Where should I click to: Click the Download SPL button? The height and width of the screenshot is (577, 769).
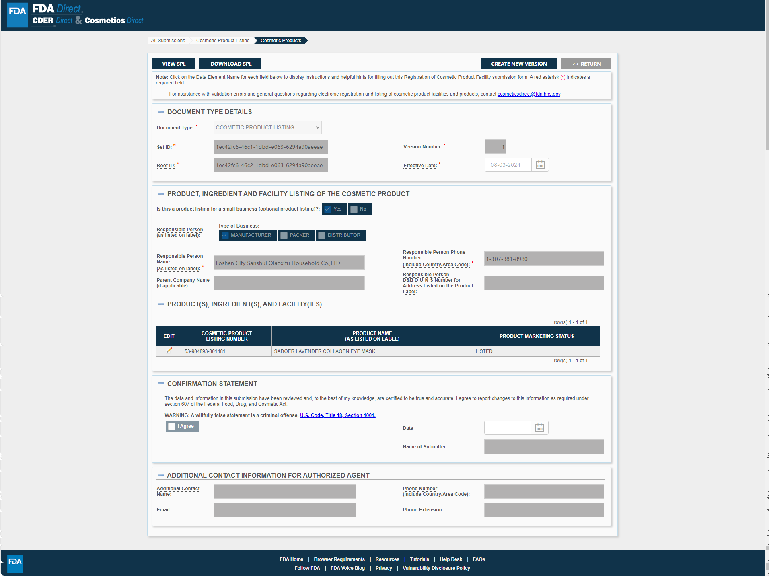[230, 64]
